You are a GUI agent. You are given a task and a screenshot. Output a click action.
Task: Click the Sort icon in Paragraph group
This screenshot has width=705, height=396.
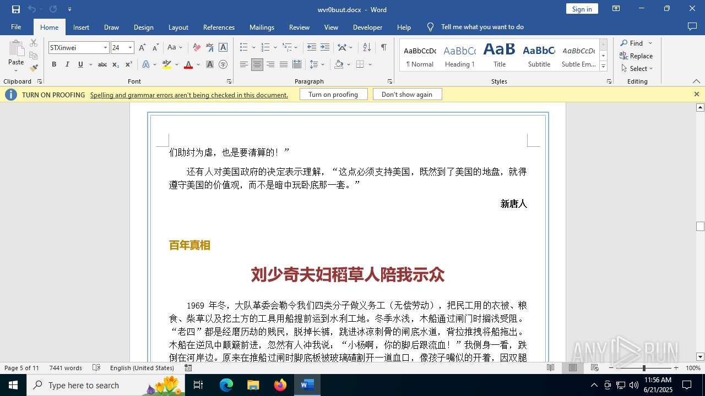click(367, 48)
